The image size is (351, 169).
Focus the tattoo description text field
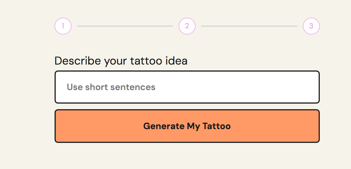187,87
